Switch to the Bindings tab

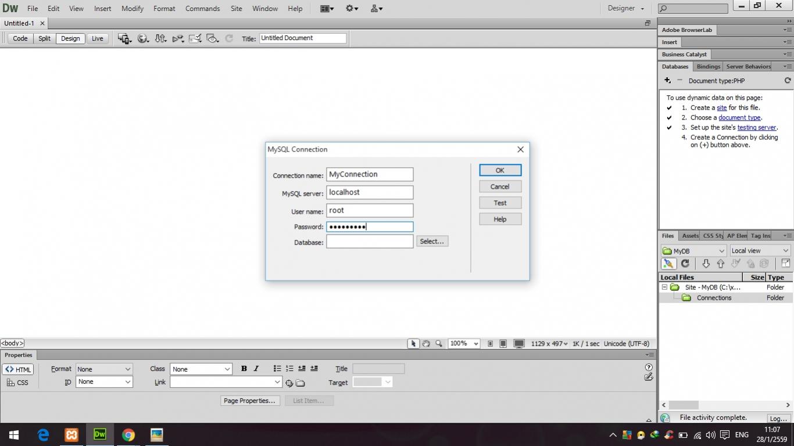tap(708, 67)
